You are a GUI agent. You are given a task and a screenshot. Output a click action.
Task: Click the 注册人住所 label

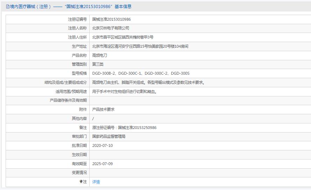coord(77,37)
